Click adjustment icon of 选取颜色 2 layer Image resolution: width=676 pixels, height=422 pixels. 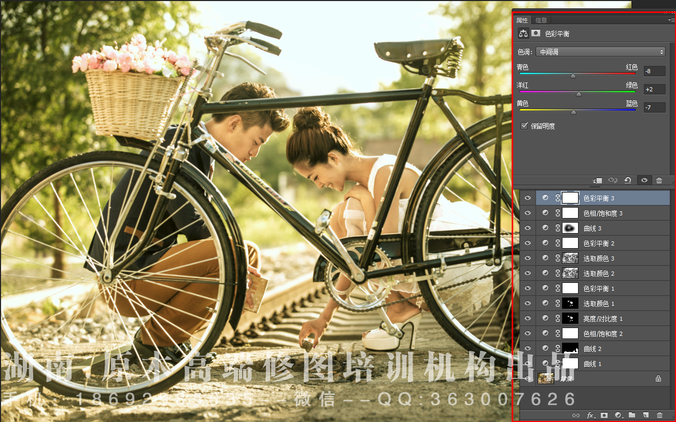point(545,273)
